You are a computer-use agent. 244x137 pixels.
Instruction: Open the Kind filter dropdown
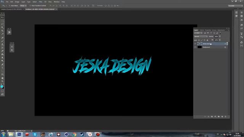198,33
